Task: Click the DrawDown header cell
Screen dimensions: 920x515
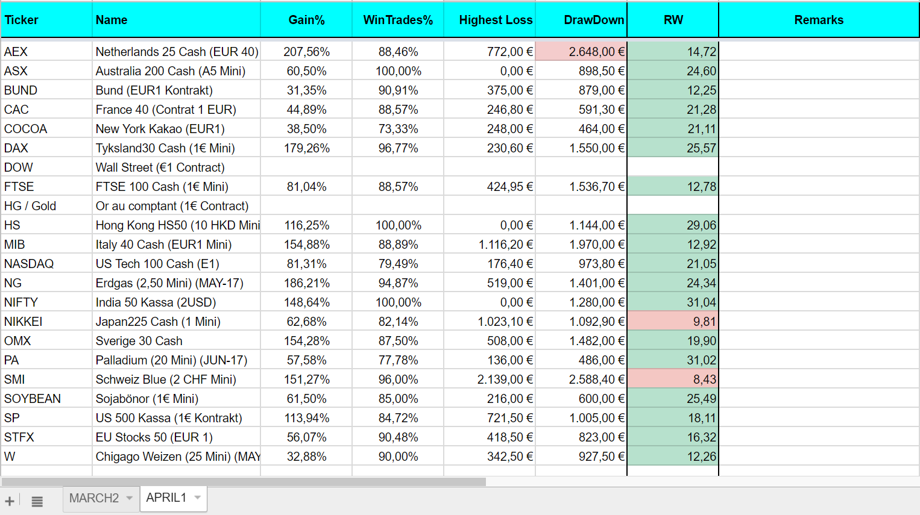Action: 581,20
